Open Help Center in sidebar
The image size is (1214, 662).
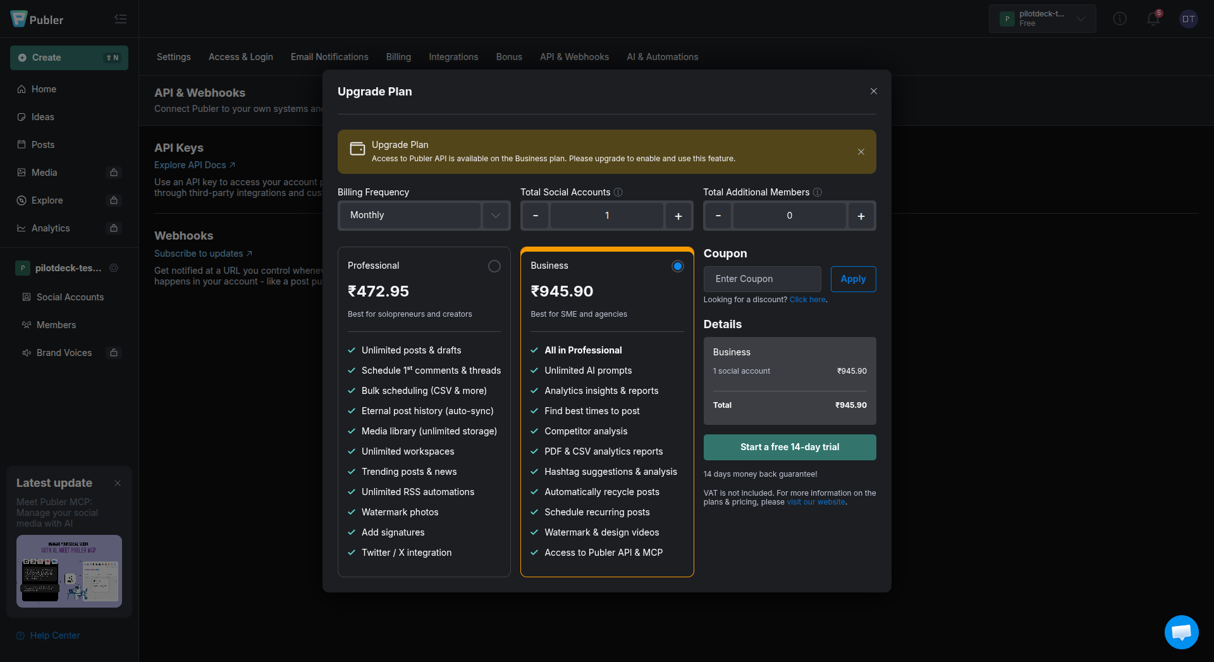coord(48,635)
